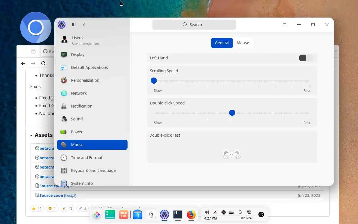Click the thumbs-up reaction with 12
This screenshot has width=358, height=224.
coord(37,208)
